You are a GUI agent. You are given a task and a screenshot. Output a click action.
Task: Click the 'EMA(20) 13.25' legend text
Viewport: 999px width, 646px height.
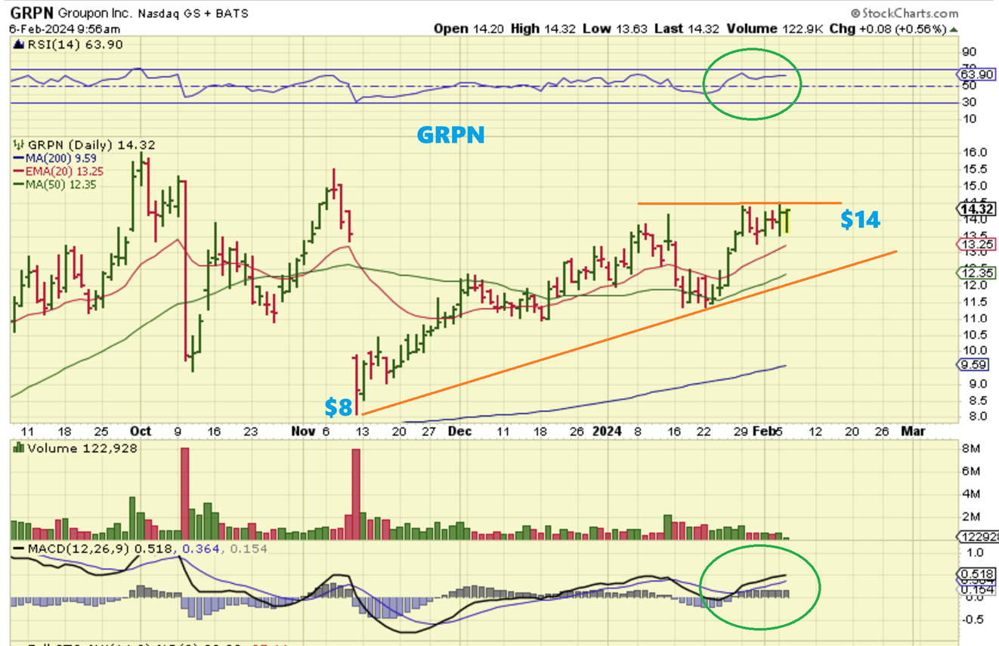click(x=65, y=172)
